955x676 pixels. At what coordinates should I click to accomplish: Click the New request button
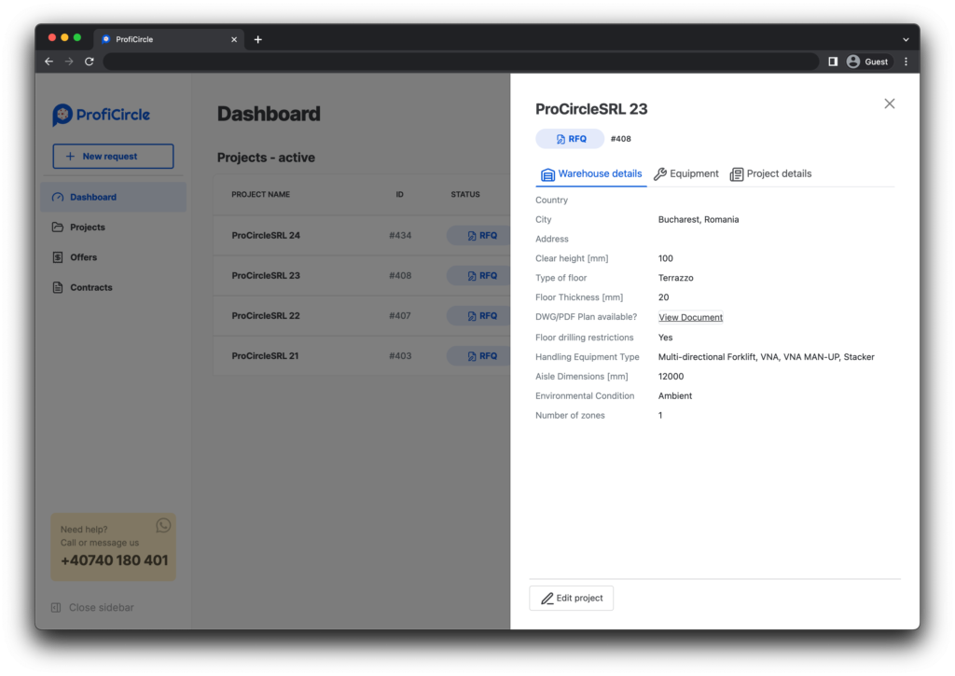[113, 157]
